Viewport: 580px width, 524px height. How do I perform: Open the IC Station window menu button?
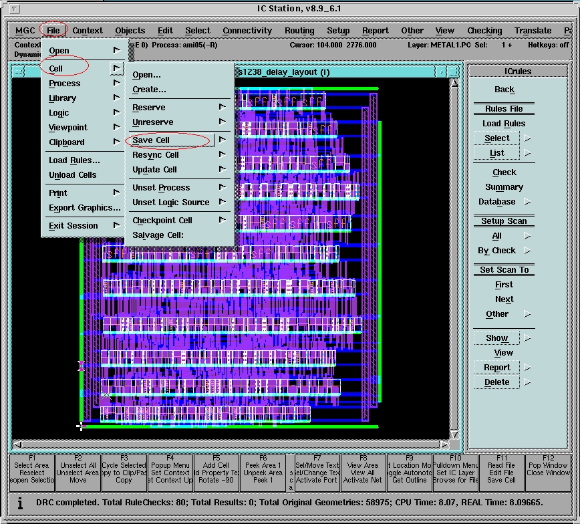click(15, 9)
